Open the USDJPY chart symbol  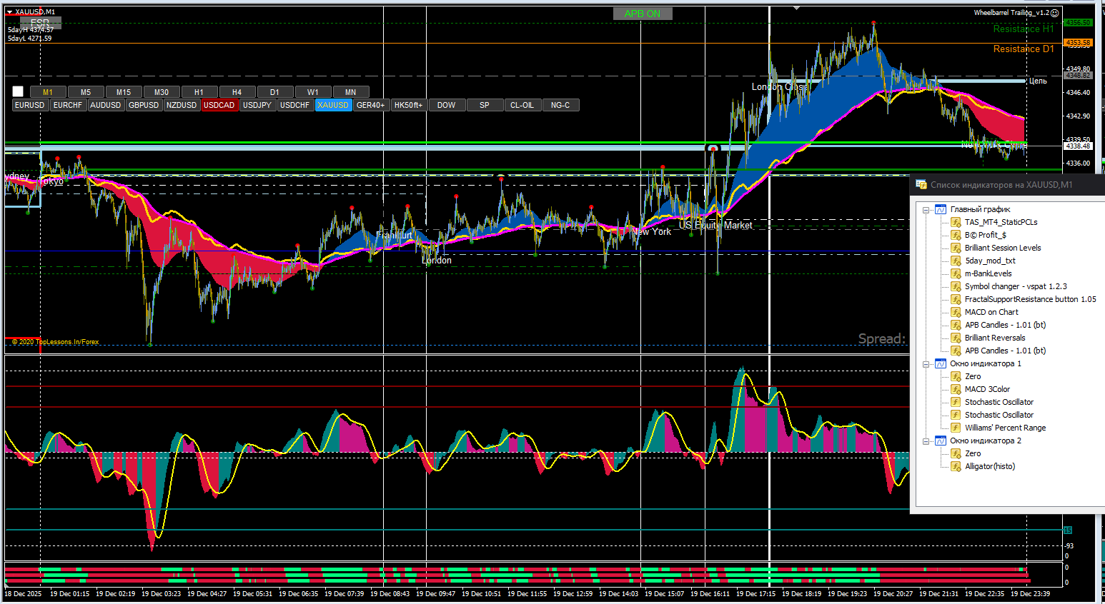coord(257,105)
